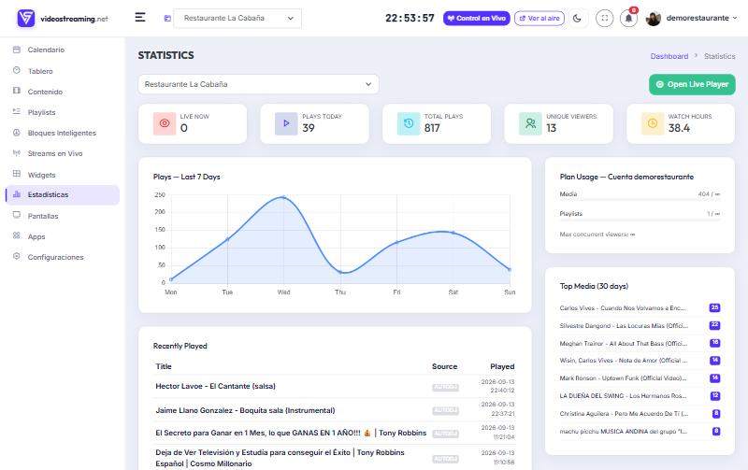Click the user avatar picture
Image resolution: width=748 pixels, height=470 pixels.
pos(653,18)
